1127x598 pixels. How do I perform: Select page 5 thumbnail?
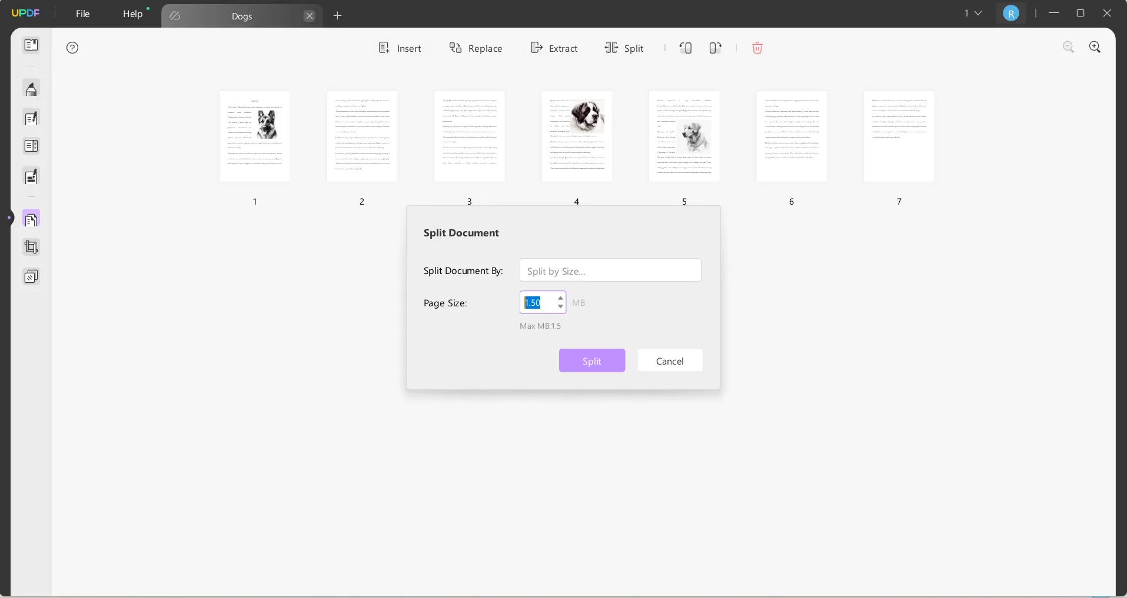(x=684, y=136)
